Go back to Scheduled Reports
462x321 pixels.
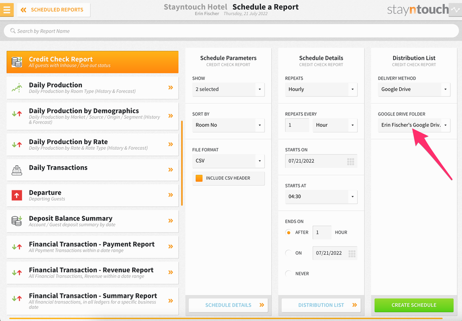pyautogui.click(x=54, y=10)
